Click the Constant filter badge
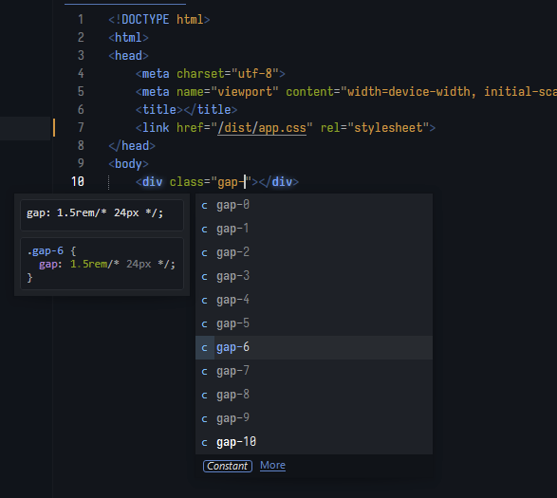 pyautogui.click(x=228, y=466)
